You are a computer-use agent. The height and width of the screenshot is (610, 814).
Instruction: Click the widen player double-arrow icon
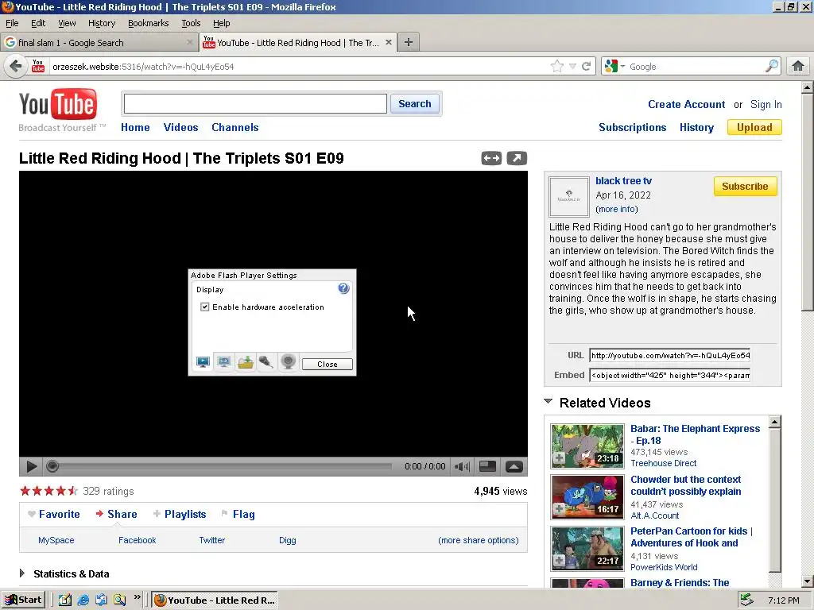pyautogui.click(x=491, y=158)
